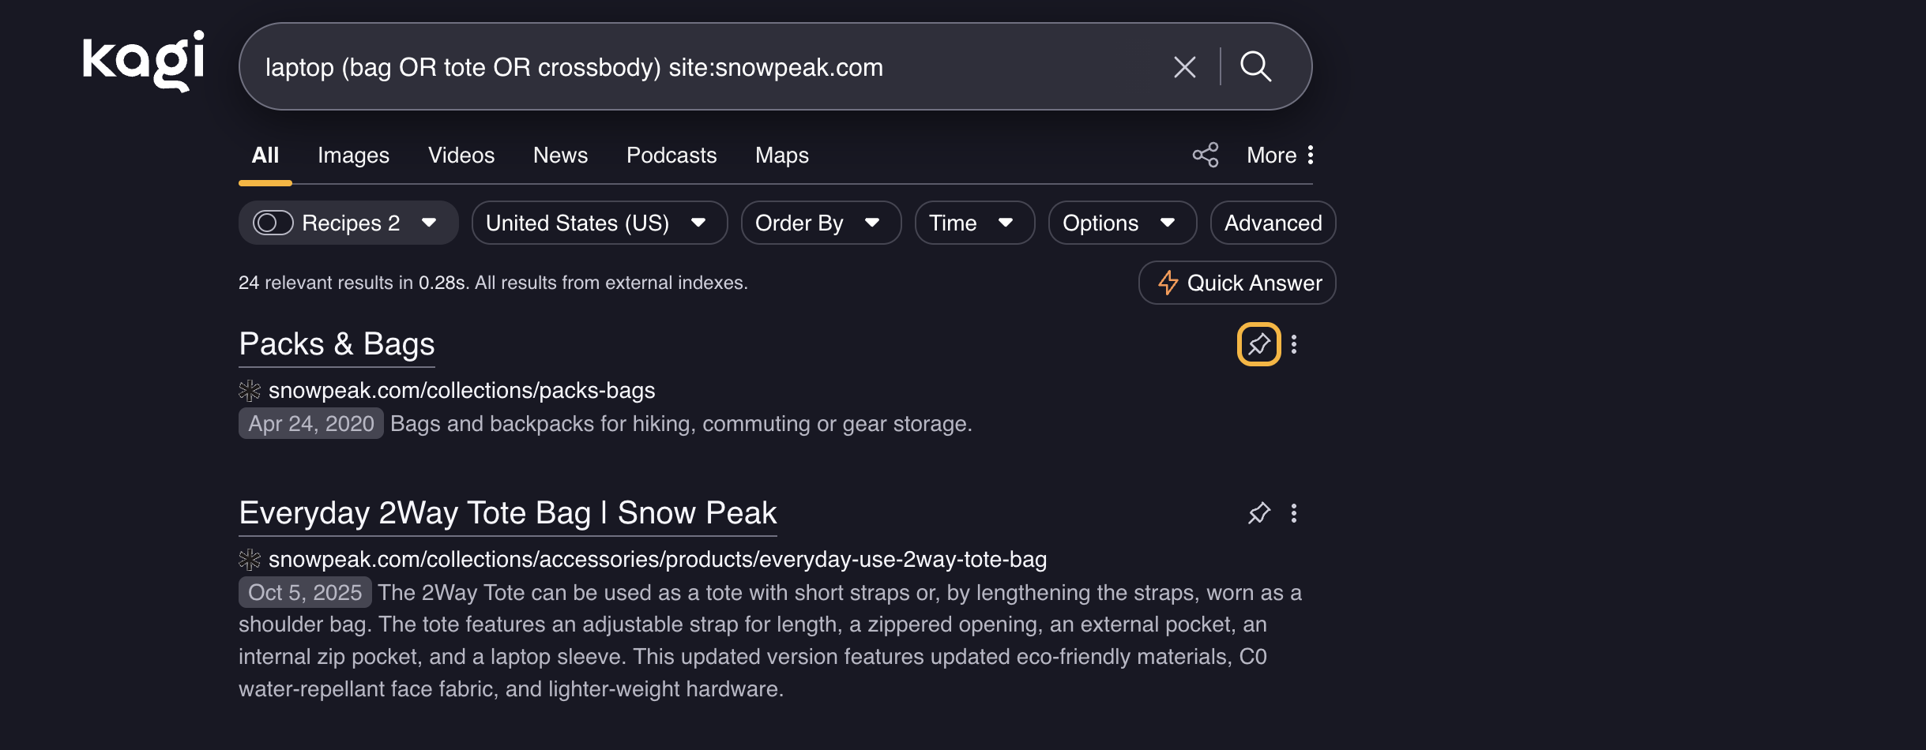Open the Order By dropdown
This screenshot has width=1926, height=750.
click(x=820, y=223)
